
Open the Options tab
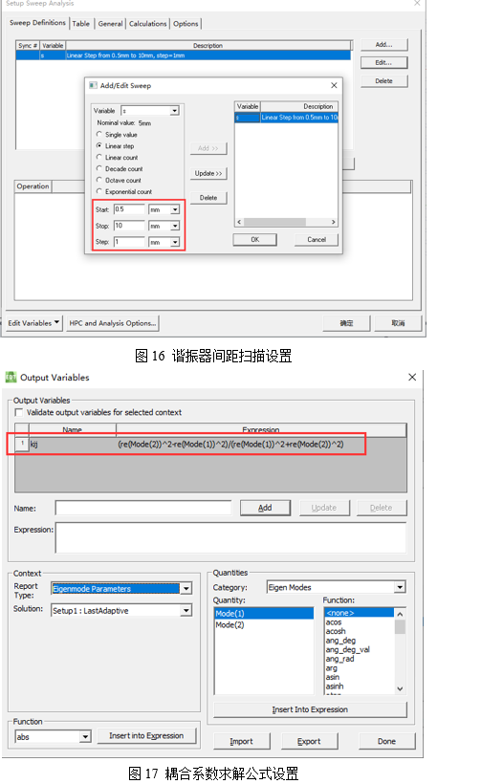(x=186, y=24)
